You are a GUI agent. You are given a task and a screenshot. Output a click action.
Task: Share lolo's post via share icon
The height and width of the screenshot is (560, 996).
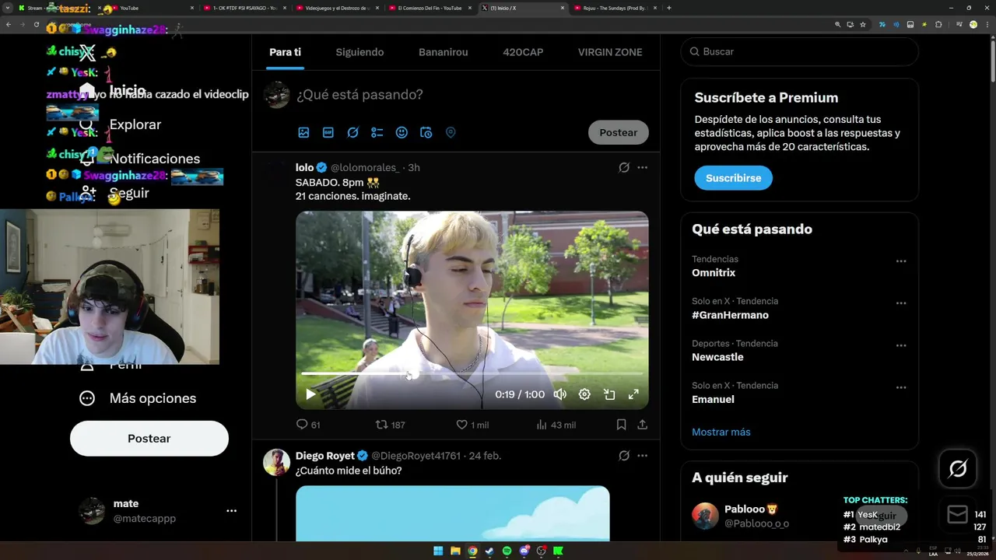(642, 425)
